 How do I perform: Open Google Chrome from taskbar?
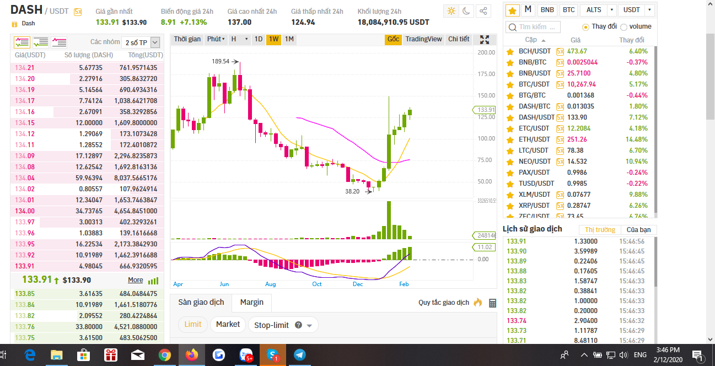pos(164,355)
